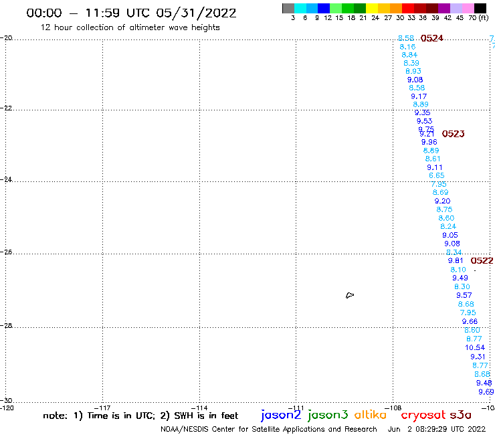Click the wave height value '6.65'
This screenshot has height=435, width=495.
437,175
